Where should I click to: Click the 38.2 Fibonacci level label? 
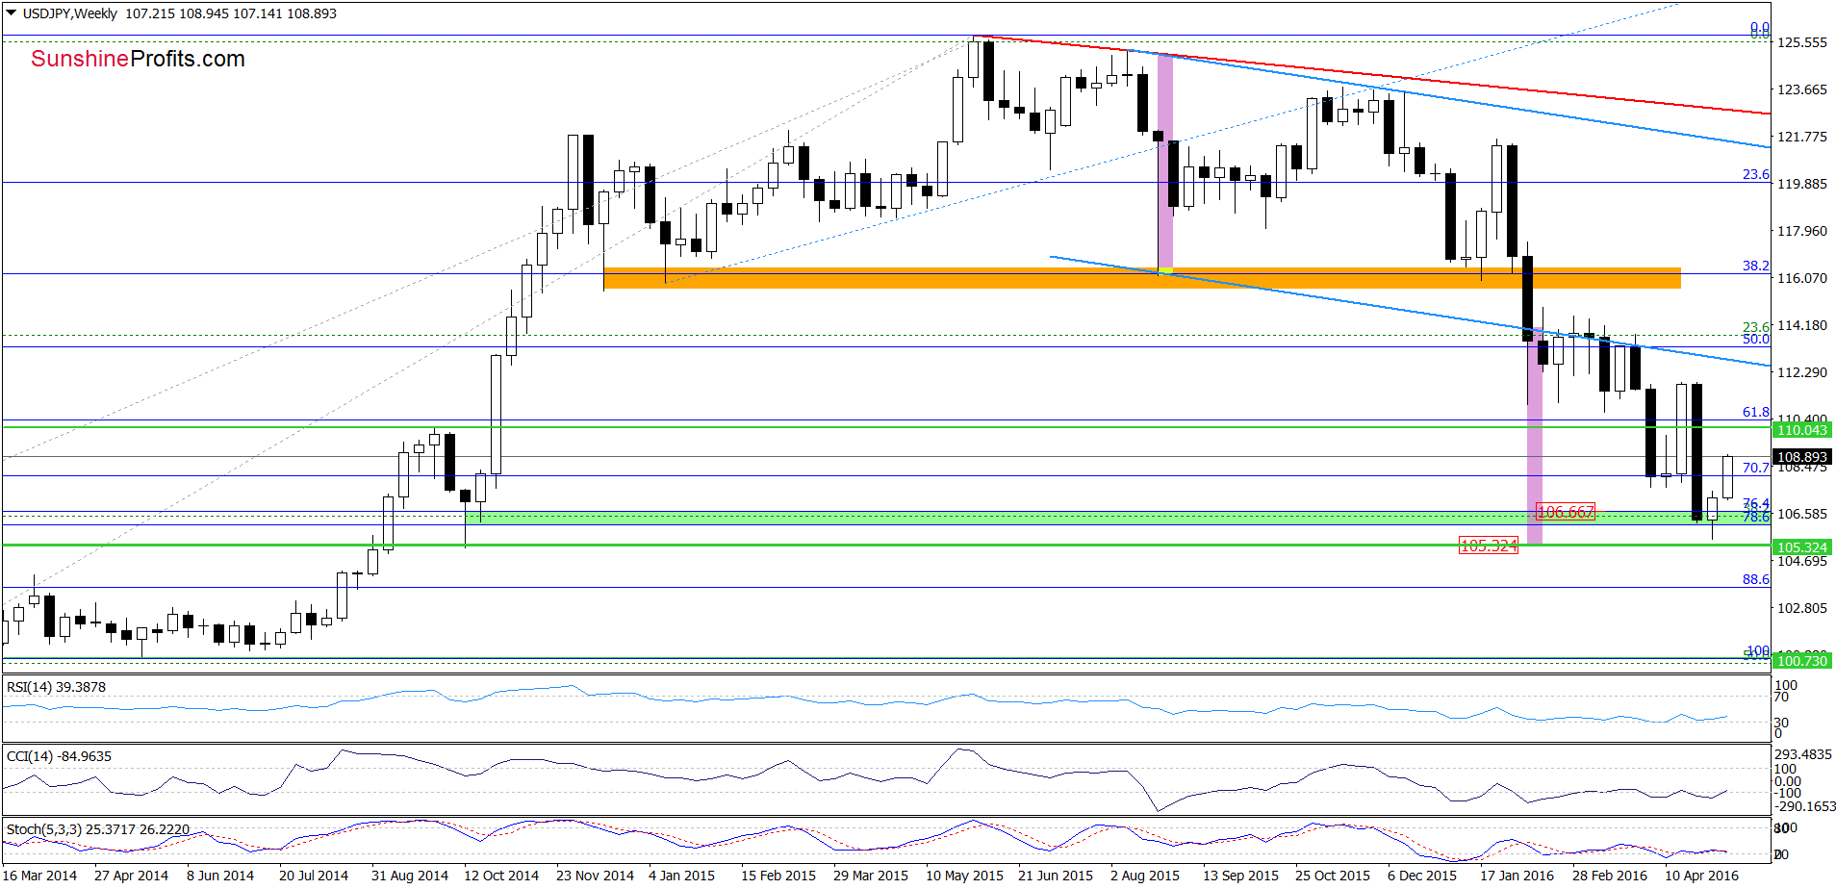click(1756, 266)
